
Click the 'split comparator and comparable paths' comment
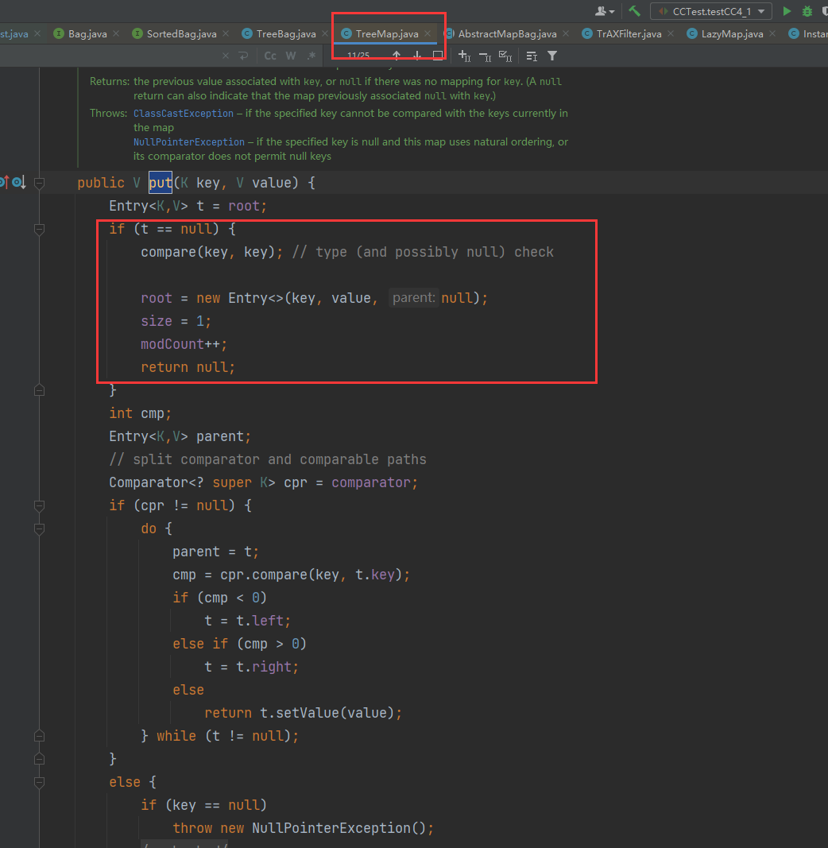[x=268, y=459]
